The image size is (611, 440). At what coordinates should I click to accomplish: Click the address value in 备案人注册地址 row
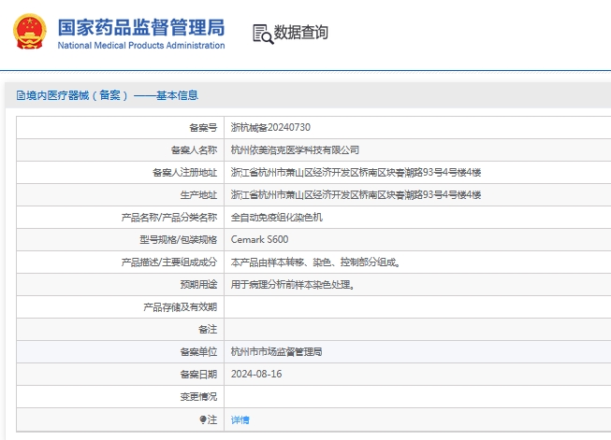point(356,172)
